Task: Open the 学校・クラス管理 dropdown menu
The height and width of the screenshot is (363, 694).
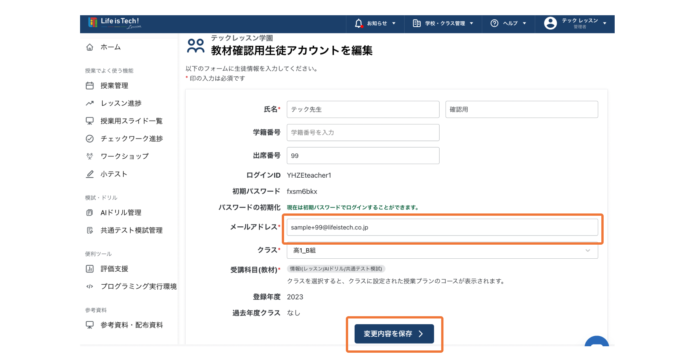Action: [x=443, y=24]
